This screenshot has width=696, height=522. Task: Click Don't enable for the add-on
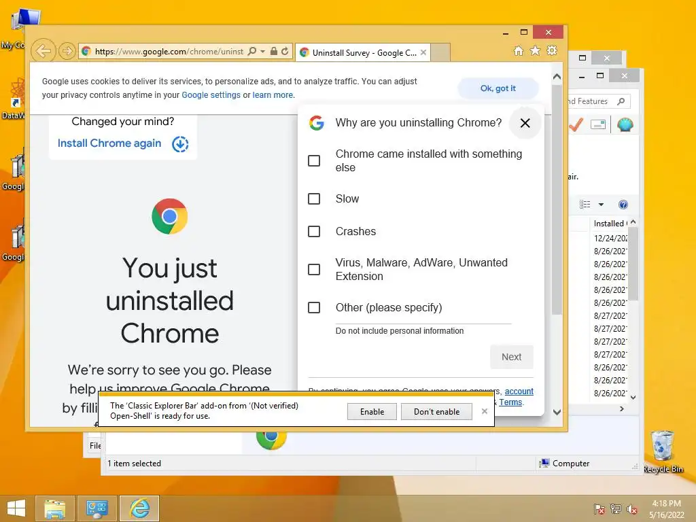click(436, 411)
